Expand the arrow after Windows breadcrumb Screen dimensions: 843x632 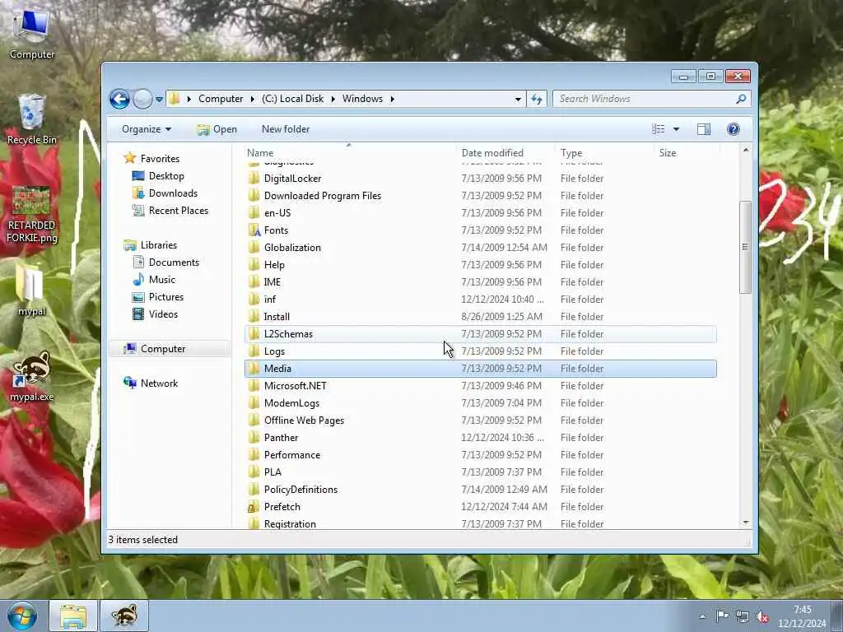(392, 99)
